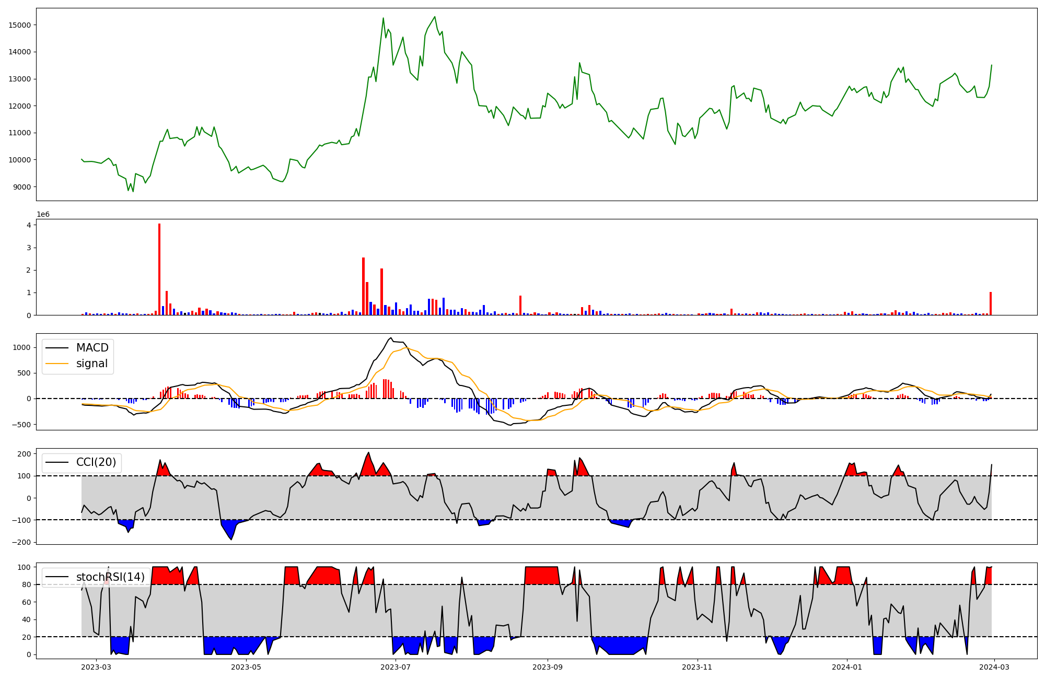This screenshot has height=679, width=1045.
Task: Click the black MACD line legend swatch
Action: (x=57, y=348)
